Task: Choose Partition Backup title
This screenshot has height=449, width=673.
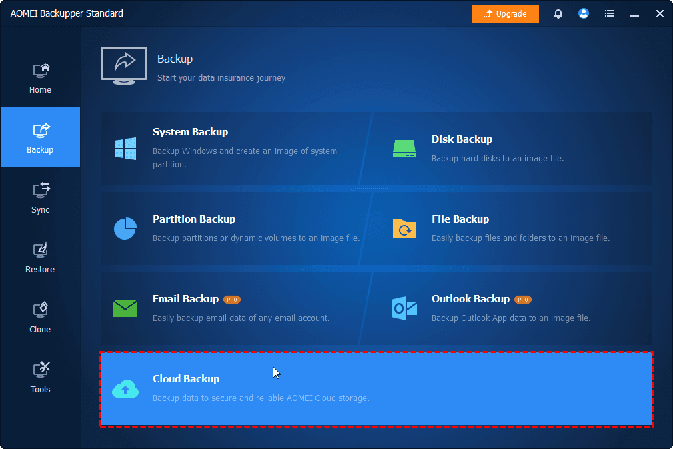Action: [x=194, y=219]
